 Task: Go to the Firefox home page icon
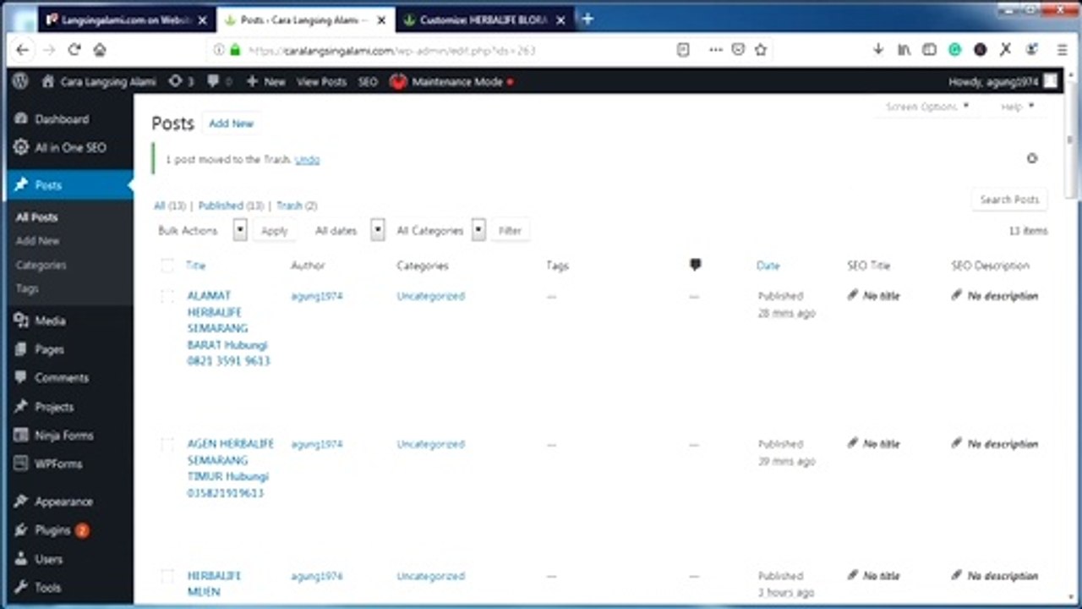[100, 51]
